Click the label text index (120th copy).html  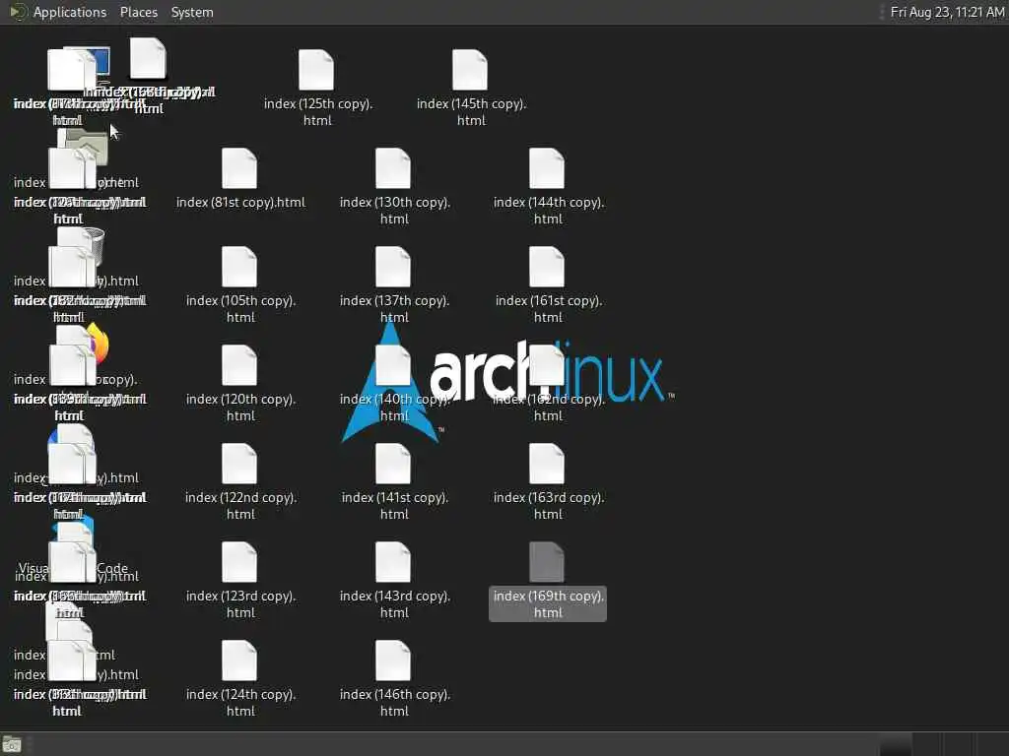[x=240, y=407]
